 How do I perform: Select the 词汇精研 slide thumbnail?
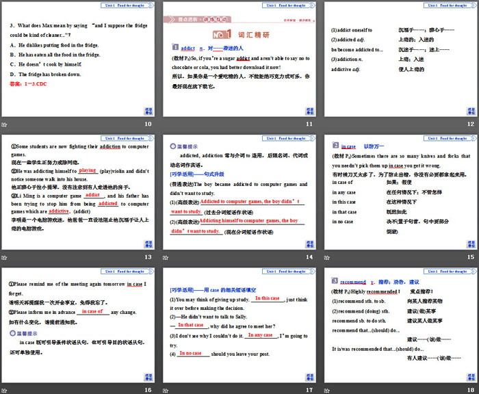[239, 59]
